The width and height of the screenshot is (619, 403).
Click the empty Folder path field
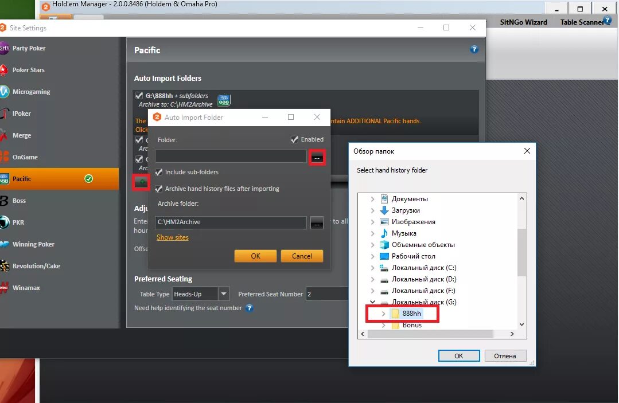pos(231,156)
